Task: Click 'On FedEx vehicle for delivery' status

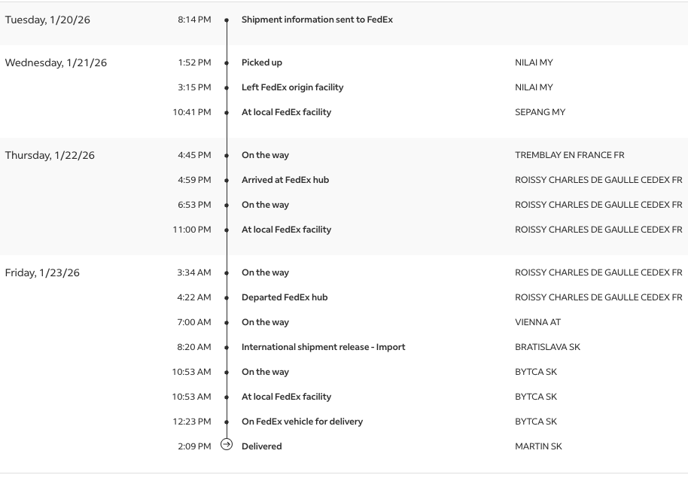Action: click(x=302, y=422)
